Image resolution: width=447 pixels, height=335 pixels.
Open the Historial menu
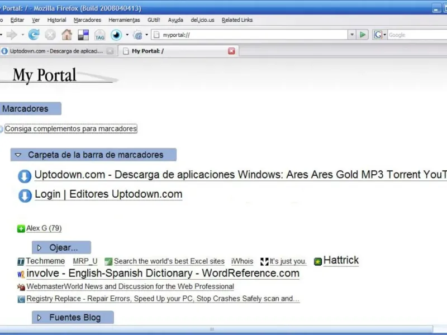point(57,20)
